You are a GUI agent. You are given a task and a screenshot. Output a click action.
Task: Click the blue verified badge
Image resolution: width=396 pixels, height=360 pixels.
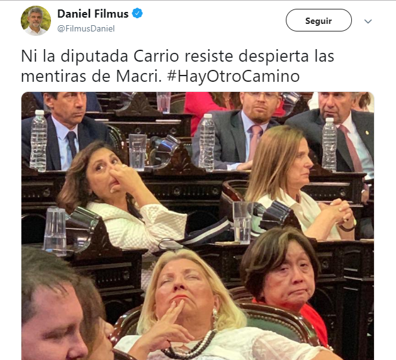tap(137, 13)
